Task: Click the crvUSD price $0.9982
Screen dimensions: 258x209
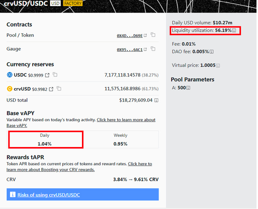Action: click(40, 89)
